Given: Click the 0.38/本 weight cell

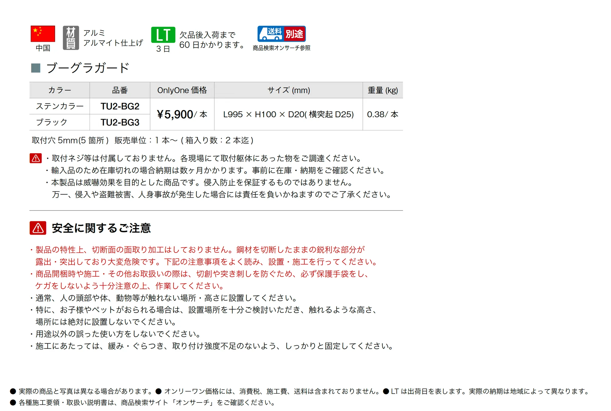Looking at the screenshot, I should pyautogui.click(x=383, y=114).
